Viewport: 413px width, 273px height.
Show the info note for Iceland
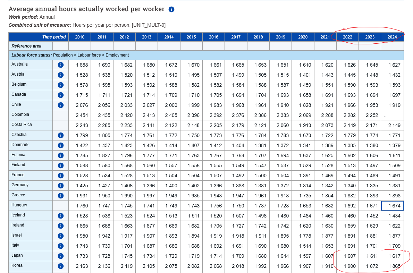coord(61,216)
